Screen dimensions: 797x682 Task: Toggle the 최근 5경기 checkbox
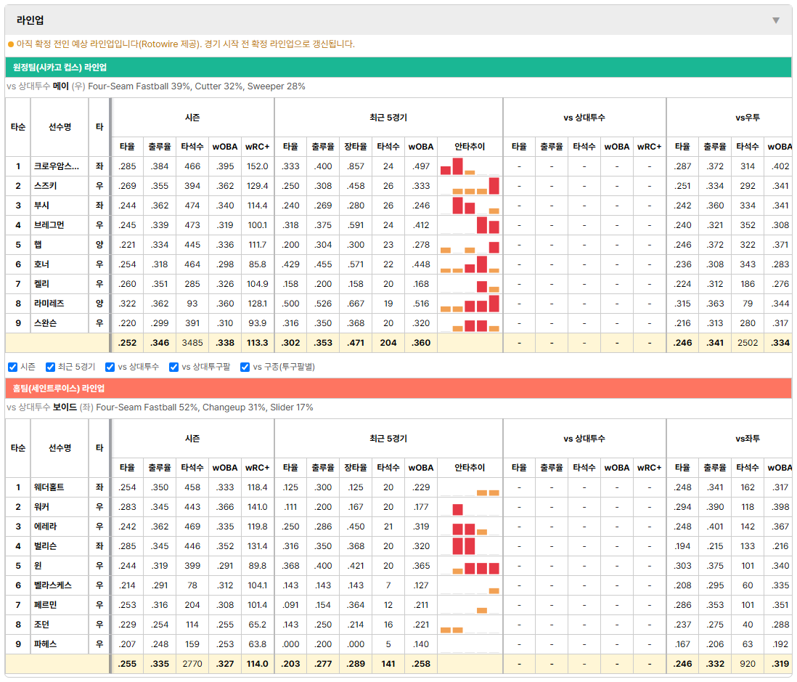tap(50, 368)
